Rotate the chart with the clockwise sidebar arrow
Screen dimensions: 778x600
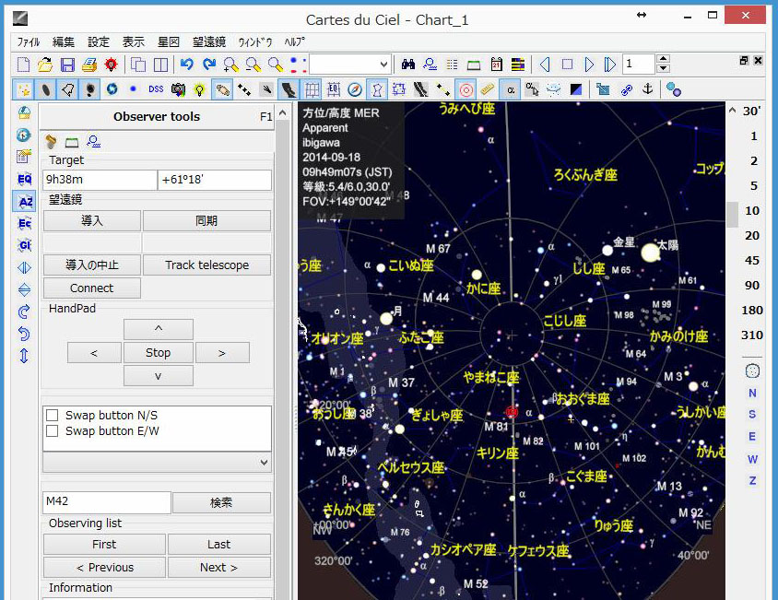click(24, 312)
